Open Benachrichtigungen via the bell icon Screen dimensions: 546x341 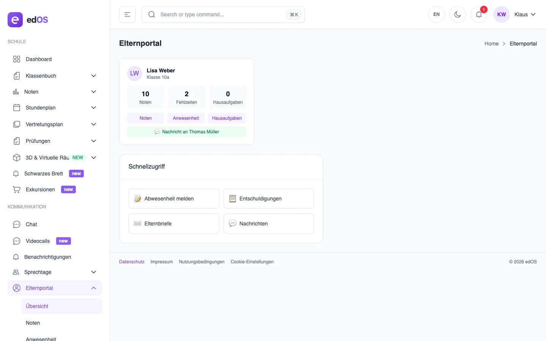(x=16, y=257)
